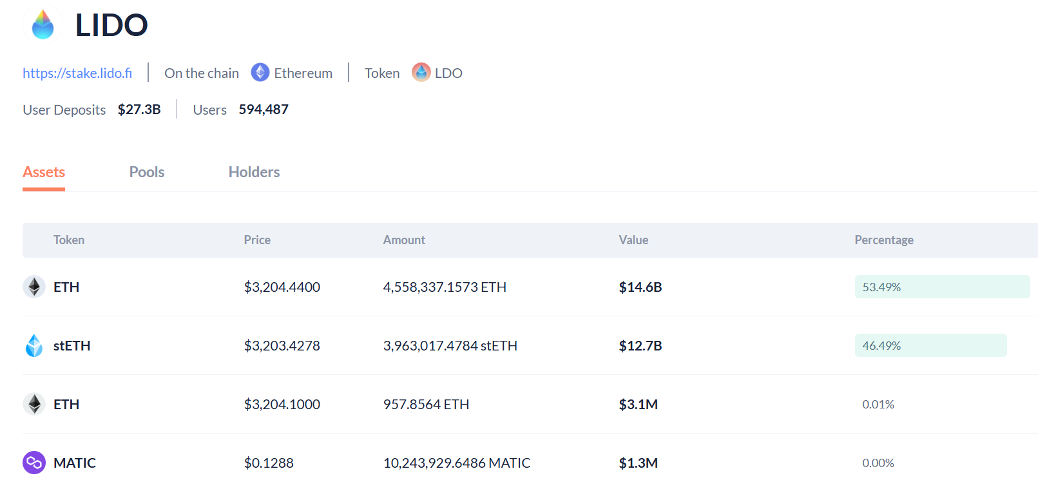
Task: Click the Token column header
Action: pos(69,240)
